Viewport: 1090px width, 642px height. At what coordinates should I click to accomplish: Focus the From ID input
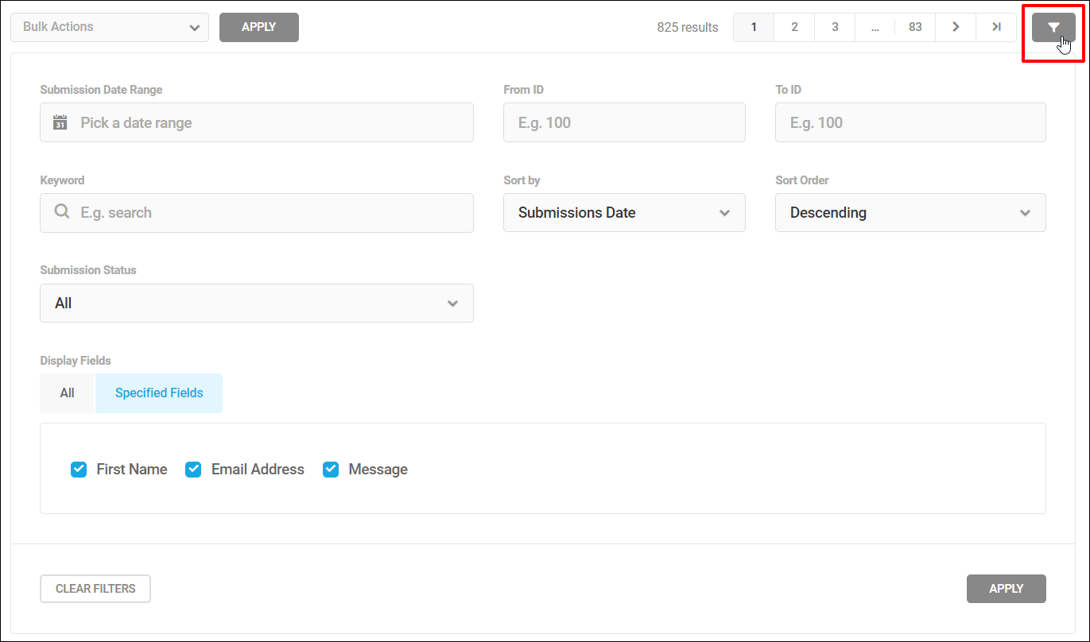click(624, 122)
